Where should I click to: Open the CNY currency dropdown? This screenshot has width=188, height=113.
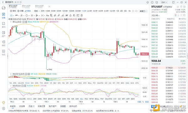click(164, 2)
